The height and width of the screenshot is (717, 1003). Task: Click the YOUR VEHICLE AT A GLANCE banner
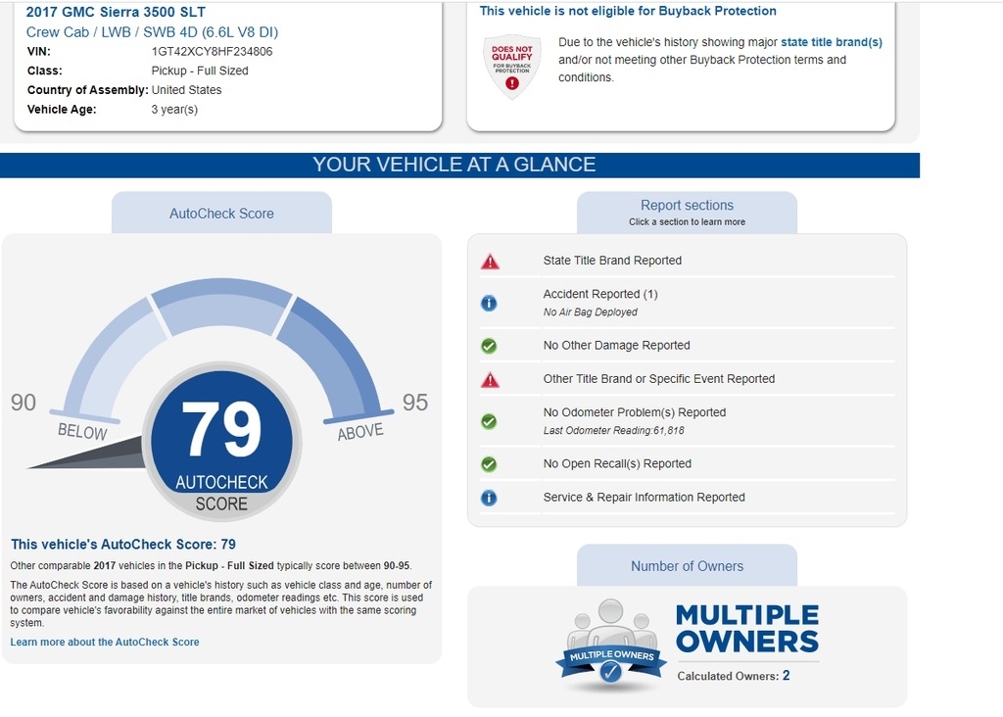pos(459,165)
